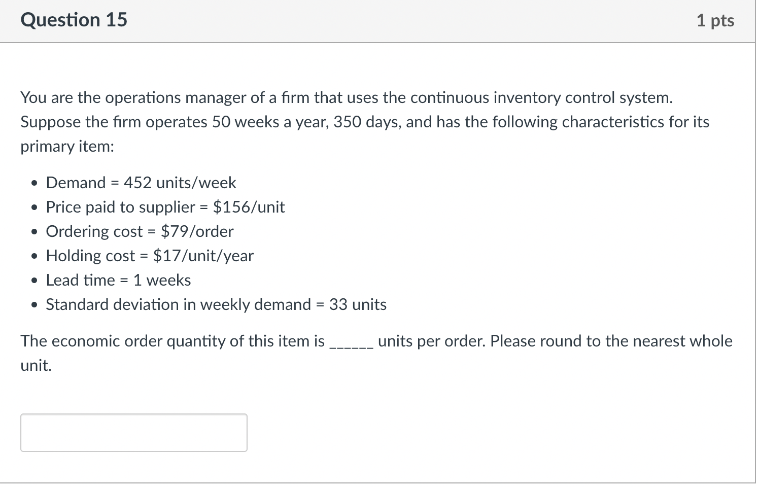This screenshot has height=487, width=758.
Task: Select the "452 units/week" value
Action: pyautogui.click(x=180, y=183)
